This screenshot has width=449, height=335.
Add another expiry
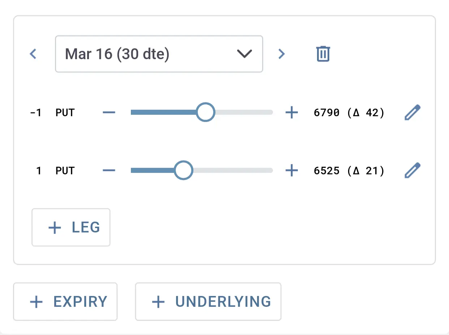point(65,302)
